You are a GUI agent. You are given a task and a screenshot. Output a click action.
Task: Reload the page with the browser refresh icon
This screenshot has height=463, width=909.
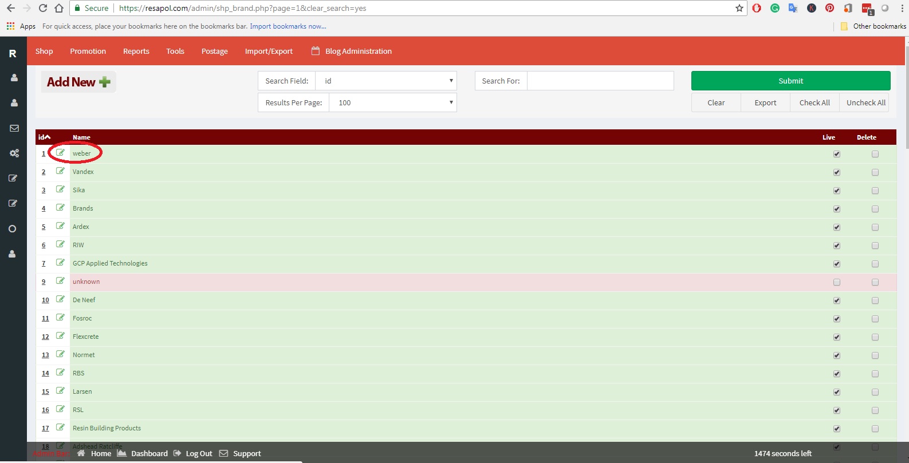point(43,8)
